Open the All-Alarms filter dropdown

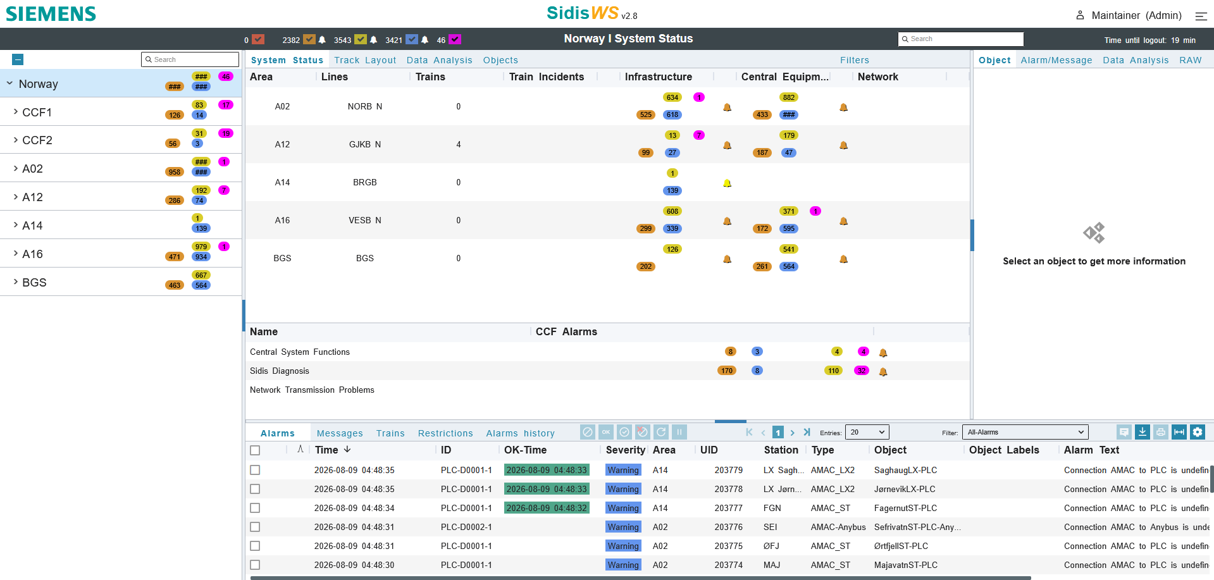click(1025, 432)
